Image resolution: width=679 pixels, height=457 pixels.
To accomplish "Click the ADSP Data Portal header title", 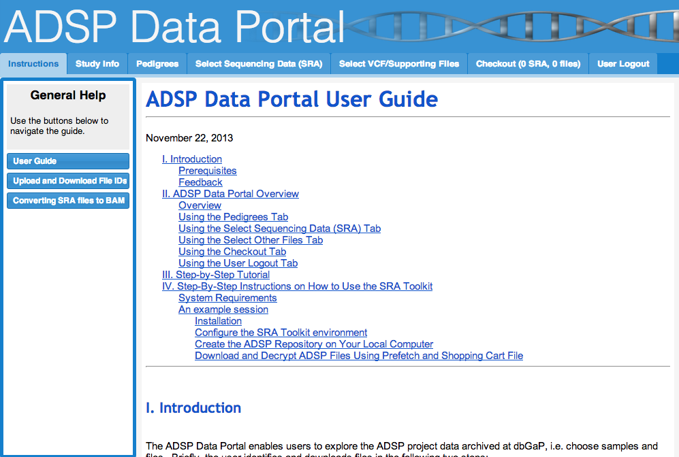I will pos(174,27).
